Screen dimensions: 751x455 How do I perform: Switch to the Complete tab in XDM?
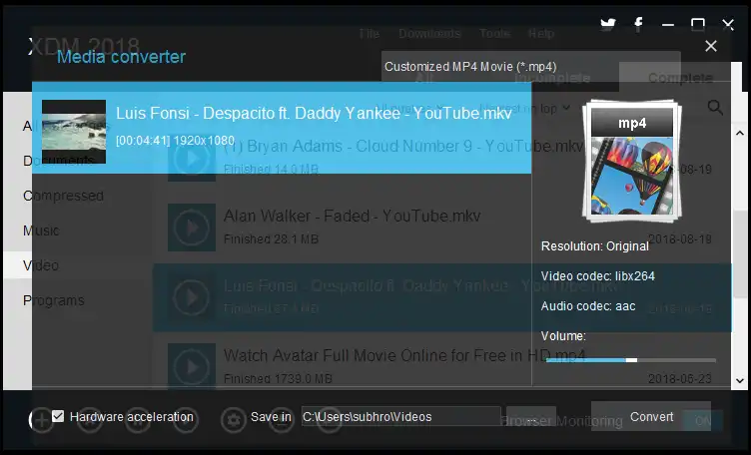(680, 78)
